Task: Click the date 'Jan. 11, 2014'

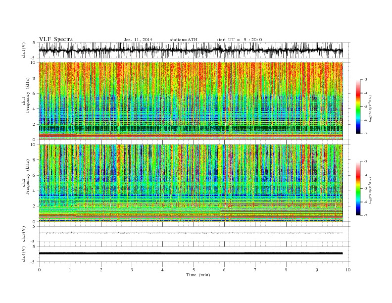Action: 138,40
